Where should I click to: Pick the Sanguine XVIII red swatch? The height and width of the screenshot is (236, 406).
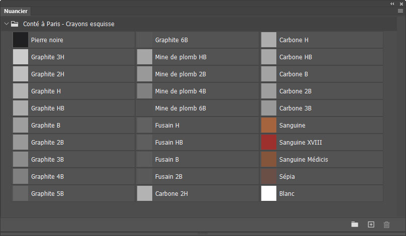pyautogui.click(x=269, y=142)
